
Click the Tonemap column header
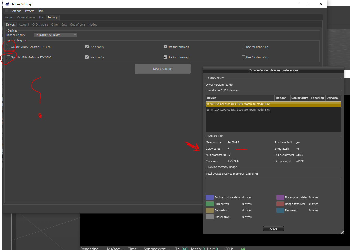[x=317, y=98]
